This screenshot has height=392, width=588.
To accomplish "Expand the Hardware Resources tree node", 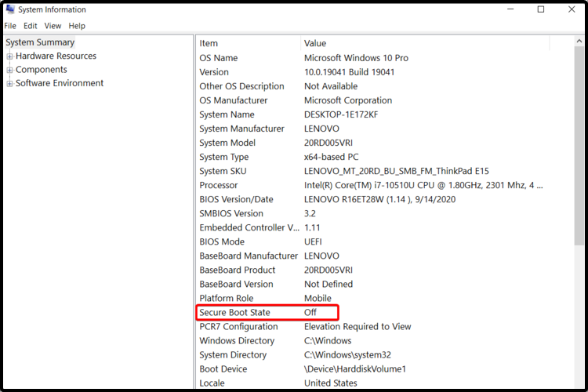I will (9, 56).
